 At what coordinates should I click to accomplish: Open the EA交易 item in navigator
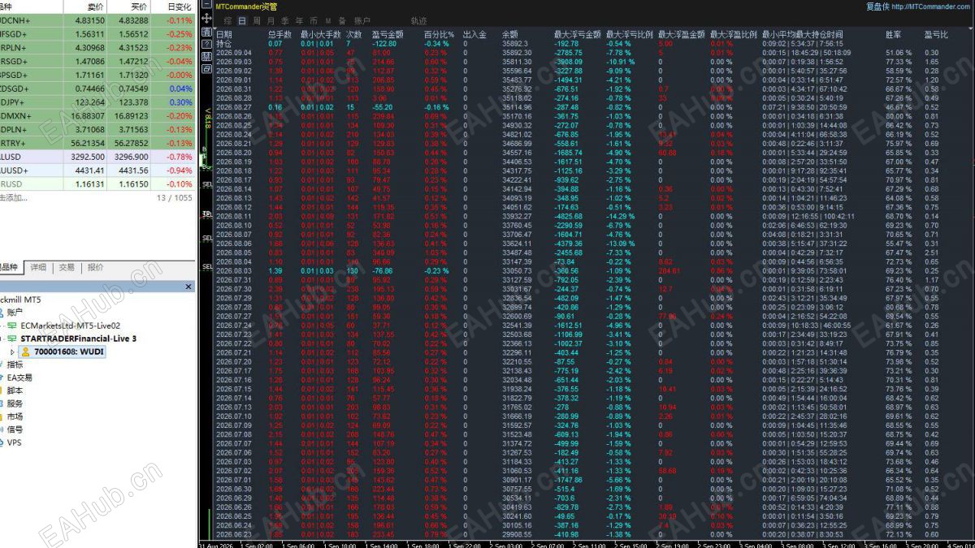(19, 378)
